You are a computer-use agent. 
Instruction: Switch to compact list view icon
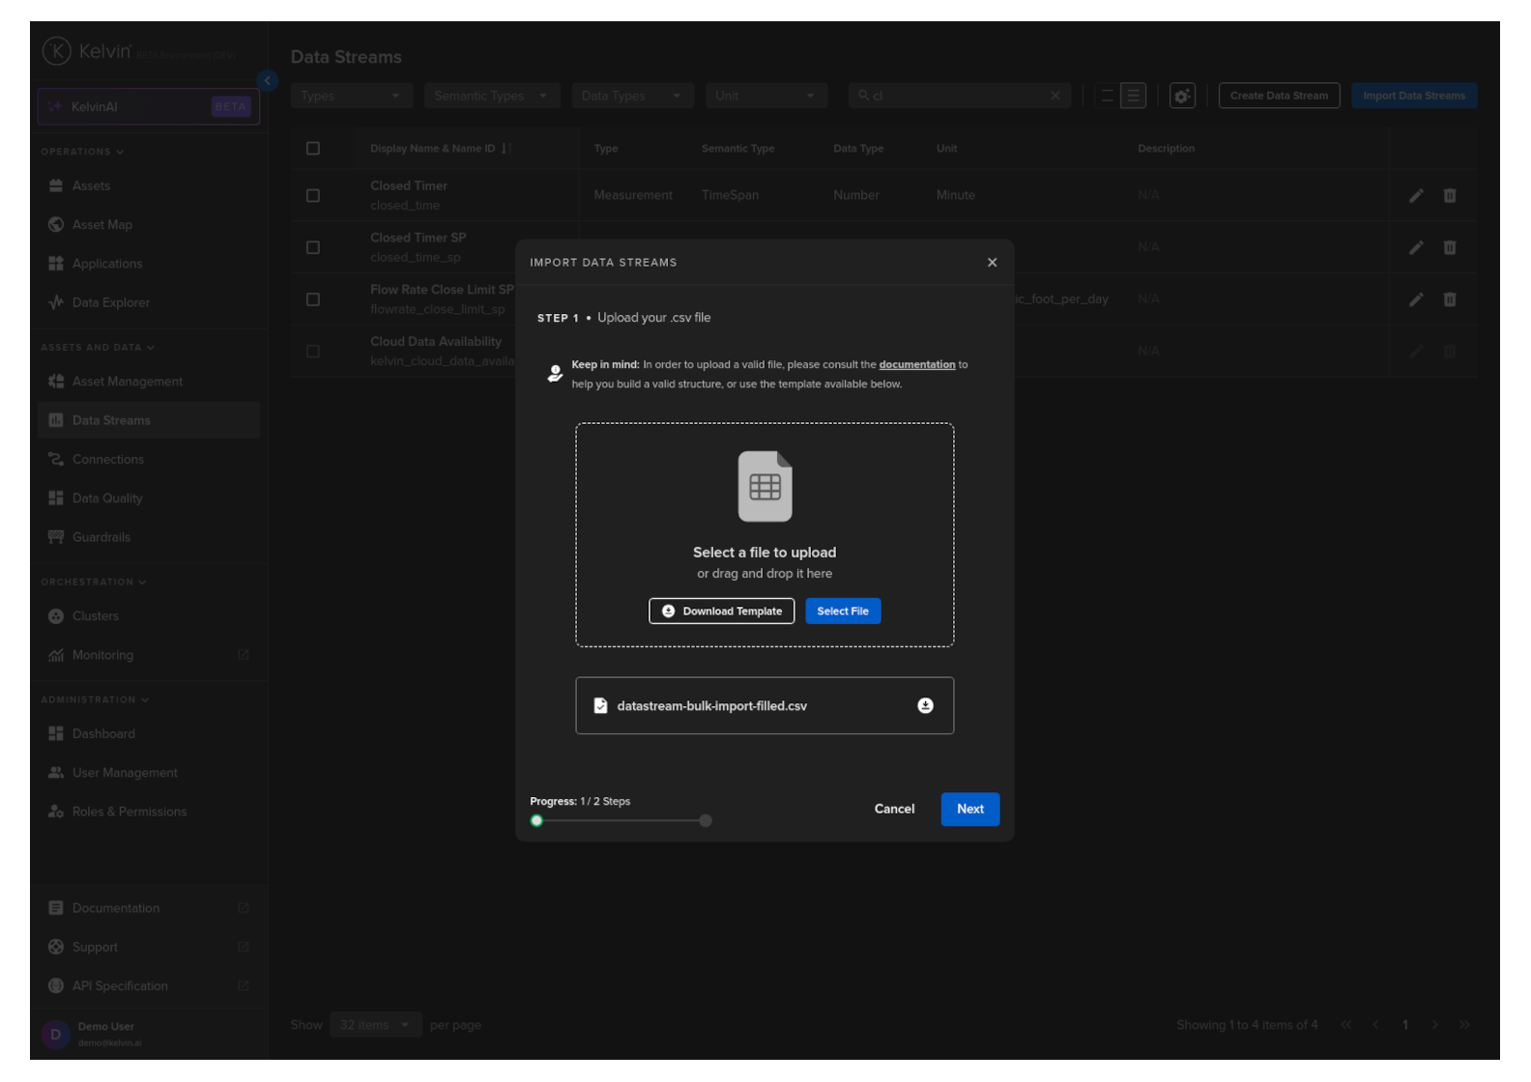tap(1108, 96)
